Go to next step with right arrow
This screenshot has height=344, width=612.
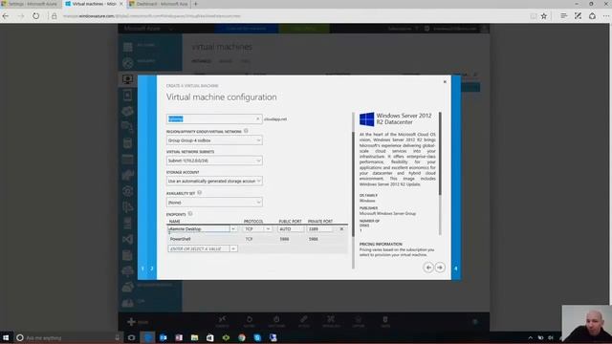(x=440, y=268)
